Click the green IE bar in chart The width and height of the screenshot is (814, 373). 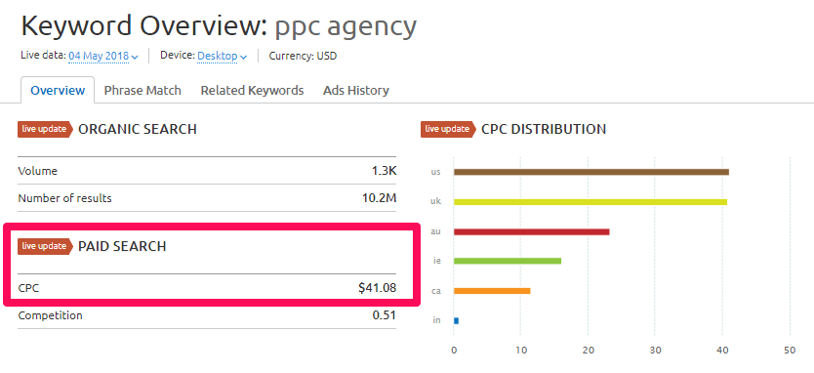point(508,261)
